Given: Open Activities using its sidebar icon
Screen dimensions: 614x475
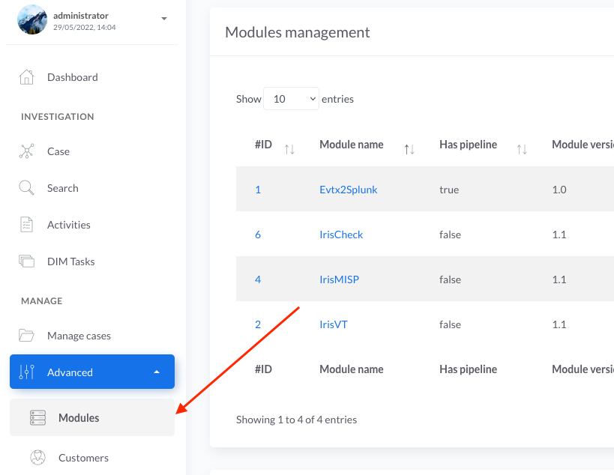Looking at the screenshot, I should (26, 224).
